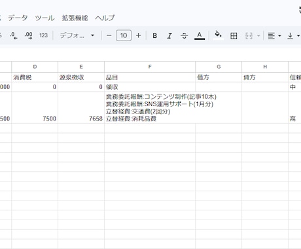Screen dimensions: 301x249
Task: Select the cell with value 7500
Action: pyautogui.click(x=35, y=107)
